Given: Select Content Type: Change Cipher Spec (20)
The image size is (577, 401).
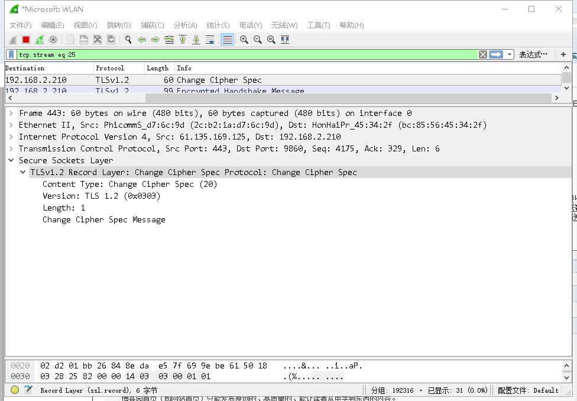Looking at the screenshot, I should 129,184.
